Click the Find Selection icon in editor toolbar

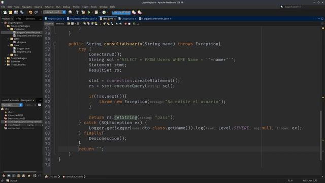tap(85, 24)
